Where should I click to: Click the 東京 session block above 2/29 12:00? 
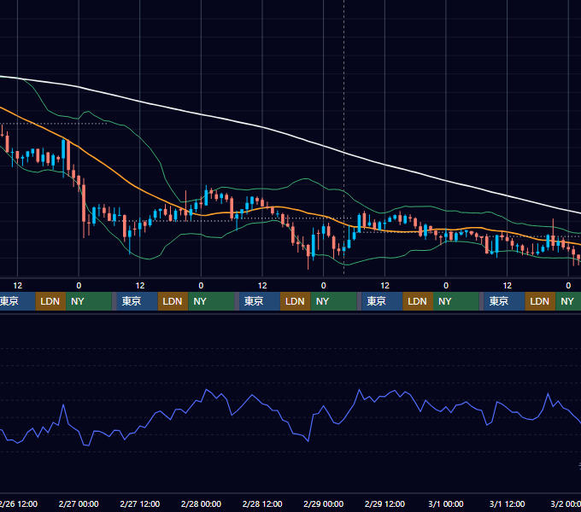pyautogui.click(x=382, y=301)
